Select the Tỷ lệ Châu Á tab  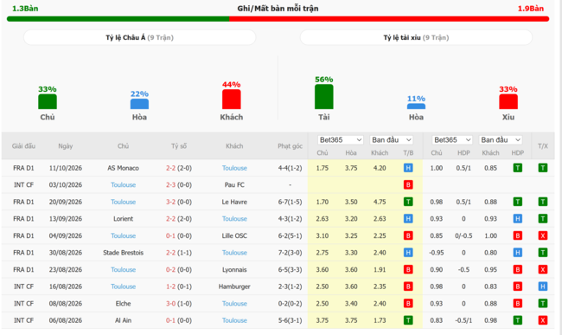coord(140,37)
